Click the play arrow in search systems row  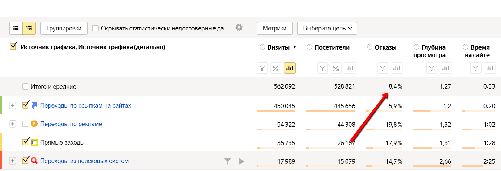pyautogui.click(x=242, y=161)
